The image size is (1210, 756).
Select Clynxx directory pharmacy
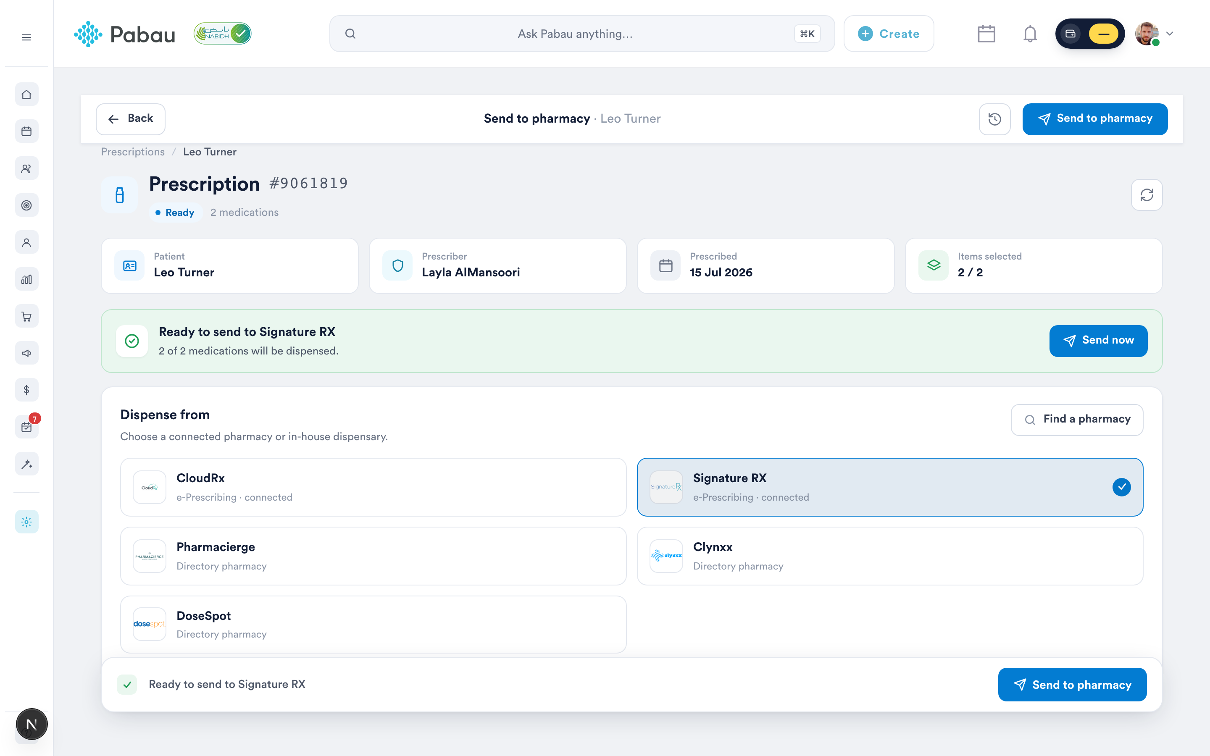point(890,556)
